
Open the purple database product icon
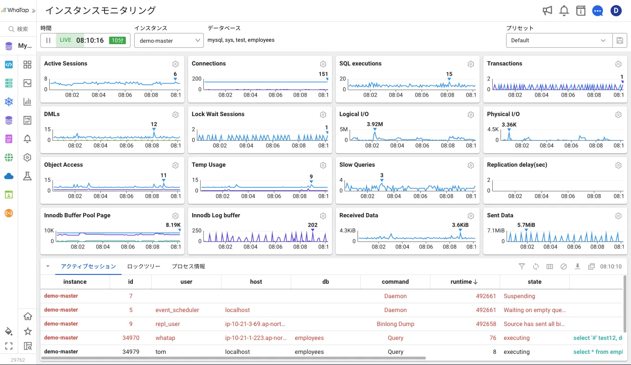9,120
